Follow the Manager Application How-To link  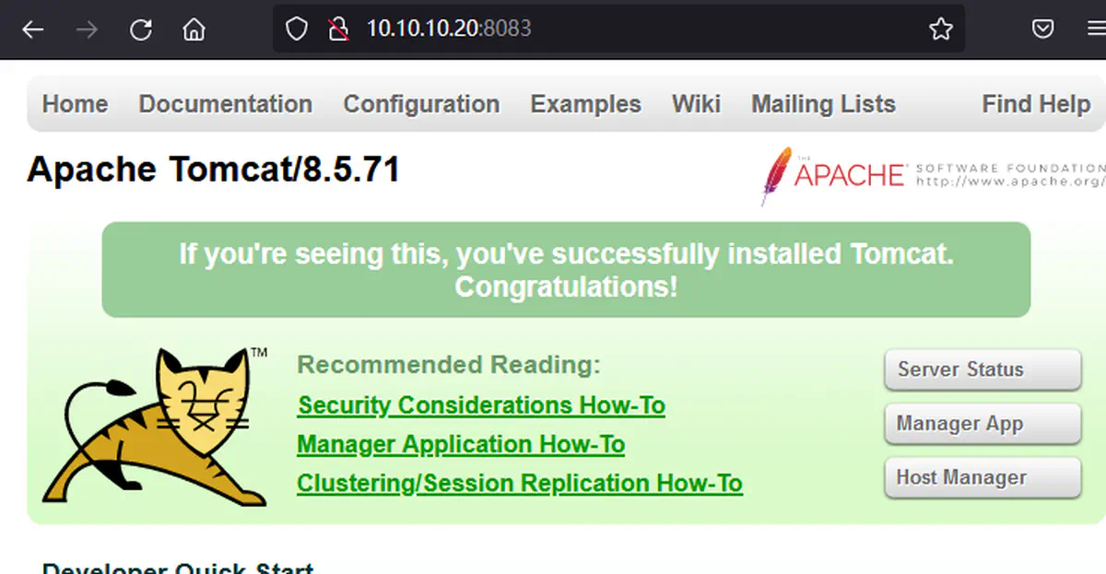[461, 444]
